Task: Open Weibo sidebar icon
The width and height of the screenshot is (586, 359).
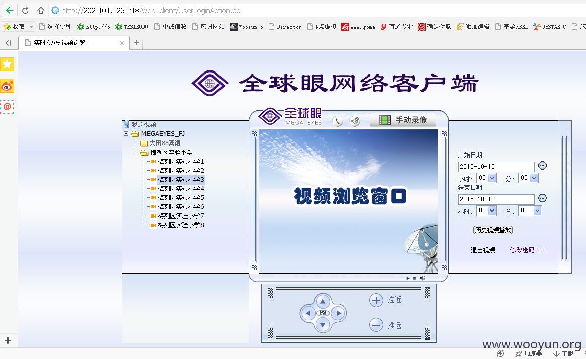Action: click(x=7, y=86)
